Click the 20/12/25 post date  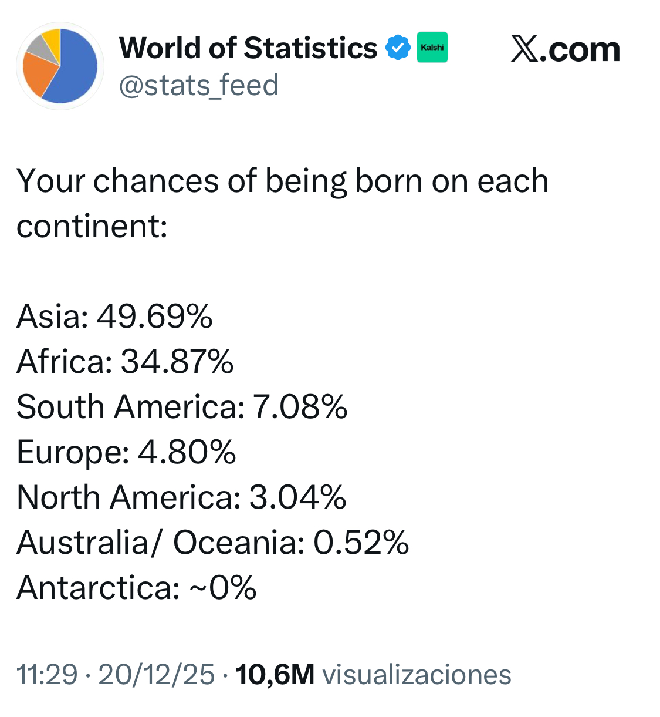pos(156,675)
